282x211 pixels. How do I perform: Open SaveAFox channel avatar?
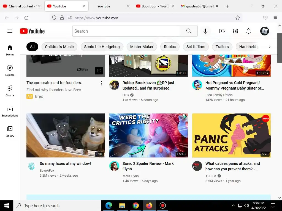31,166
